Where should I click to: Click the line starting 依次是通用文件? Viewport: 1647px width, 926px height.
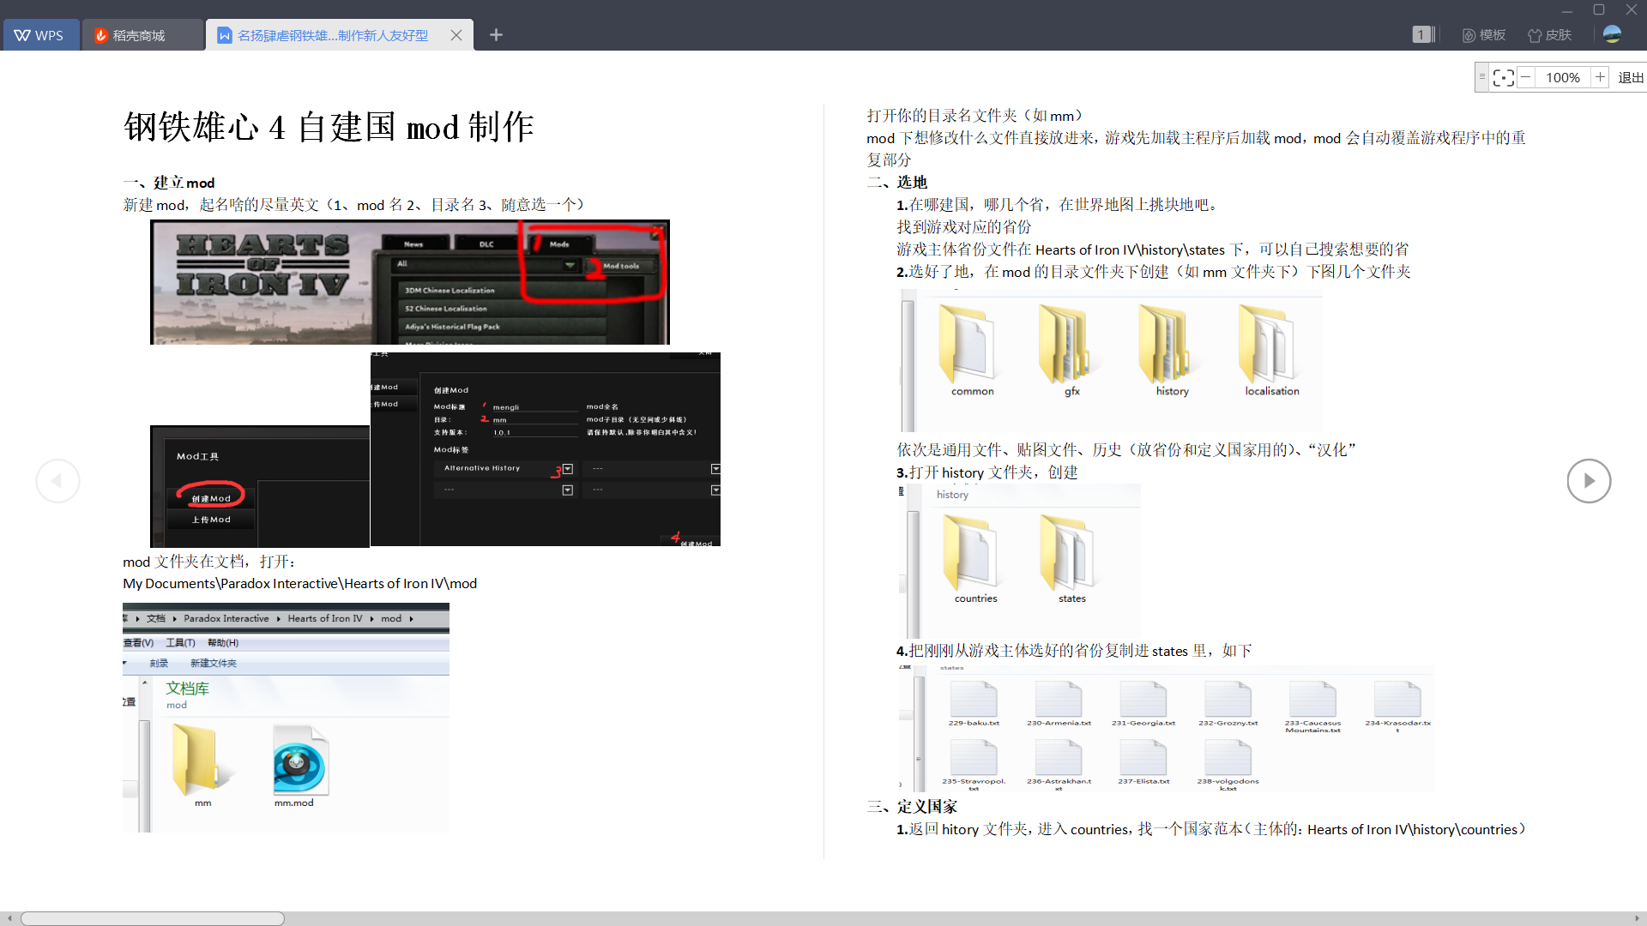point(1126,450)
